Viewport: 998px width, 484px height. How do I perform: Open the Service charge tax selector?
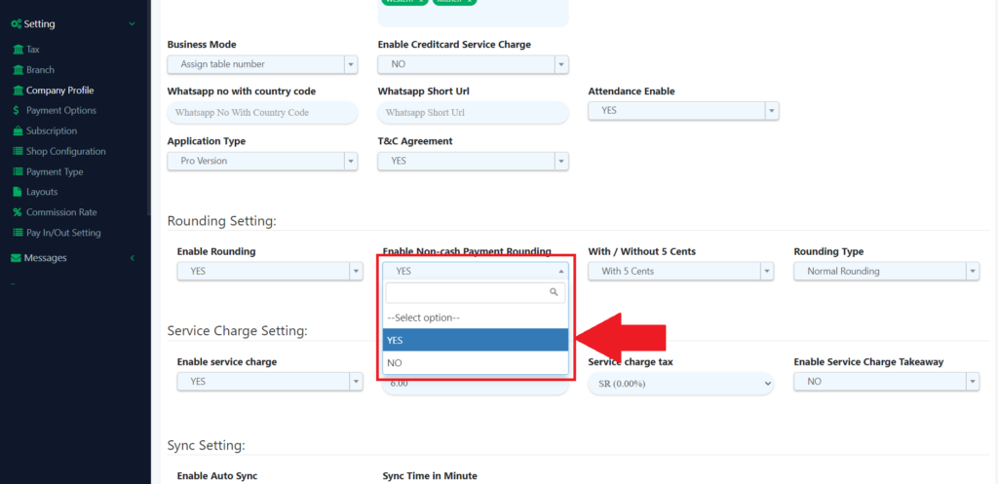click(680, 384)
